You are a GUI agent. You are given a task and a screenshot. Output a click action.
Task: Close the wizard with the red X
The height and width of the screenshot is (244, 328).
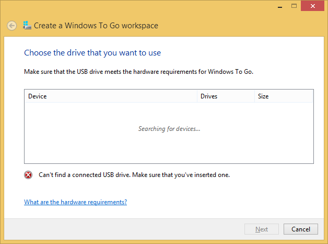[312, 6]
